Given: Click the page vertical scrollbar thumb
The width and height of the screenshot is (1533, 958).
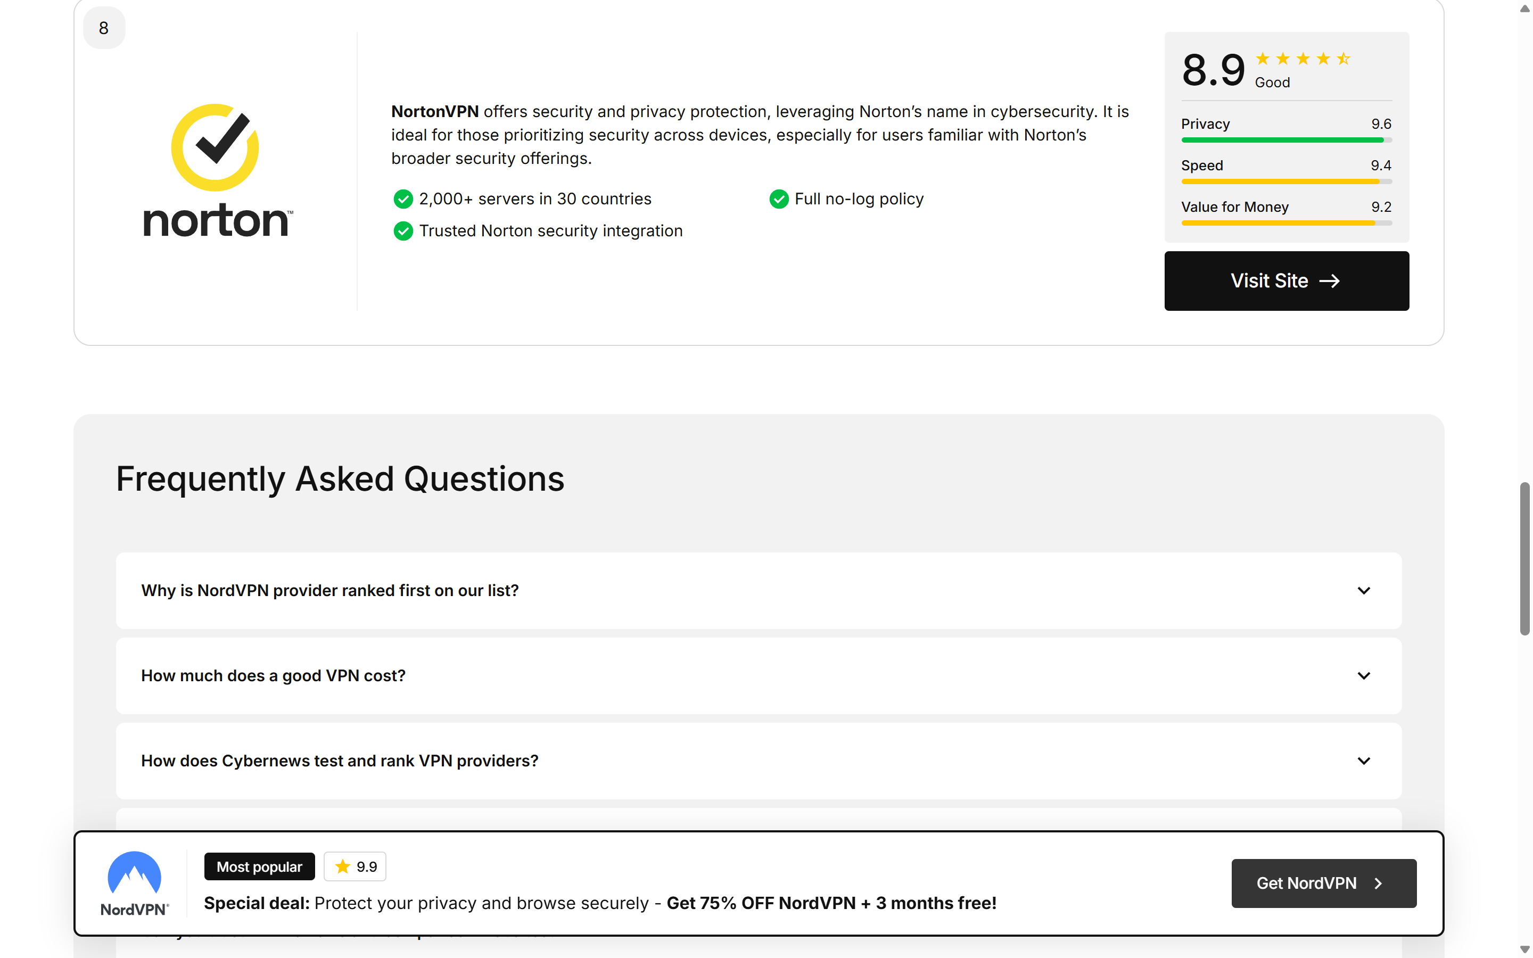Looking at the screenshot, I should 1524,558.
